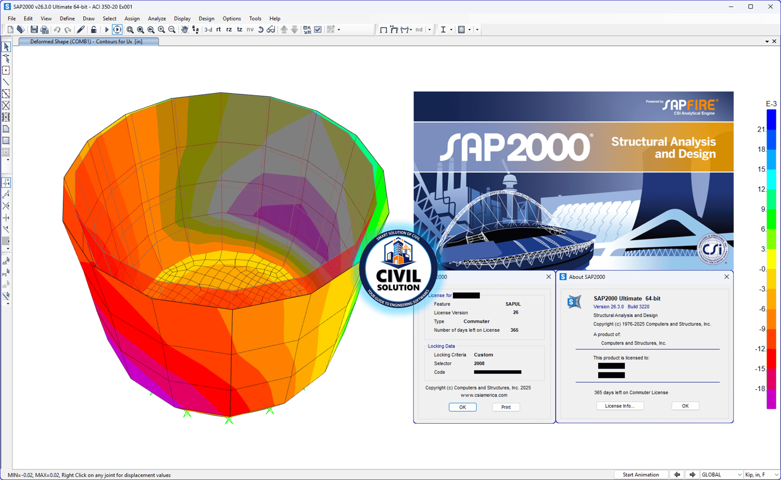Screen dimensions: 781x480
Task: Click the Get Previous Selection icon
Action: coord(6,273)
